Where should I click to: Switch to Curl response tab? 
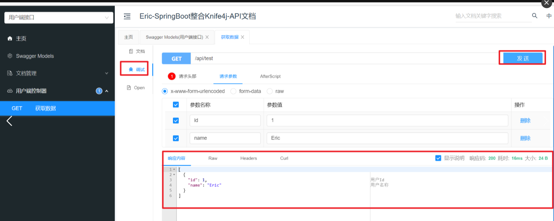pyautogui.click(x=284, y=158)
